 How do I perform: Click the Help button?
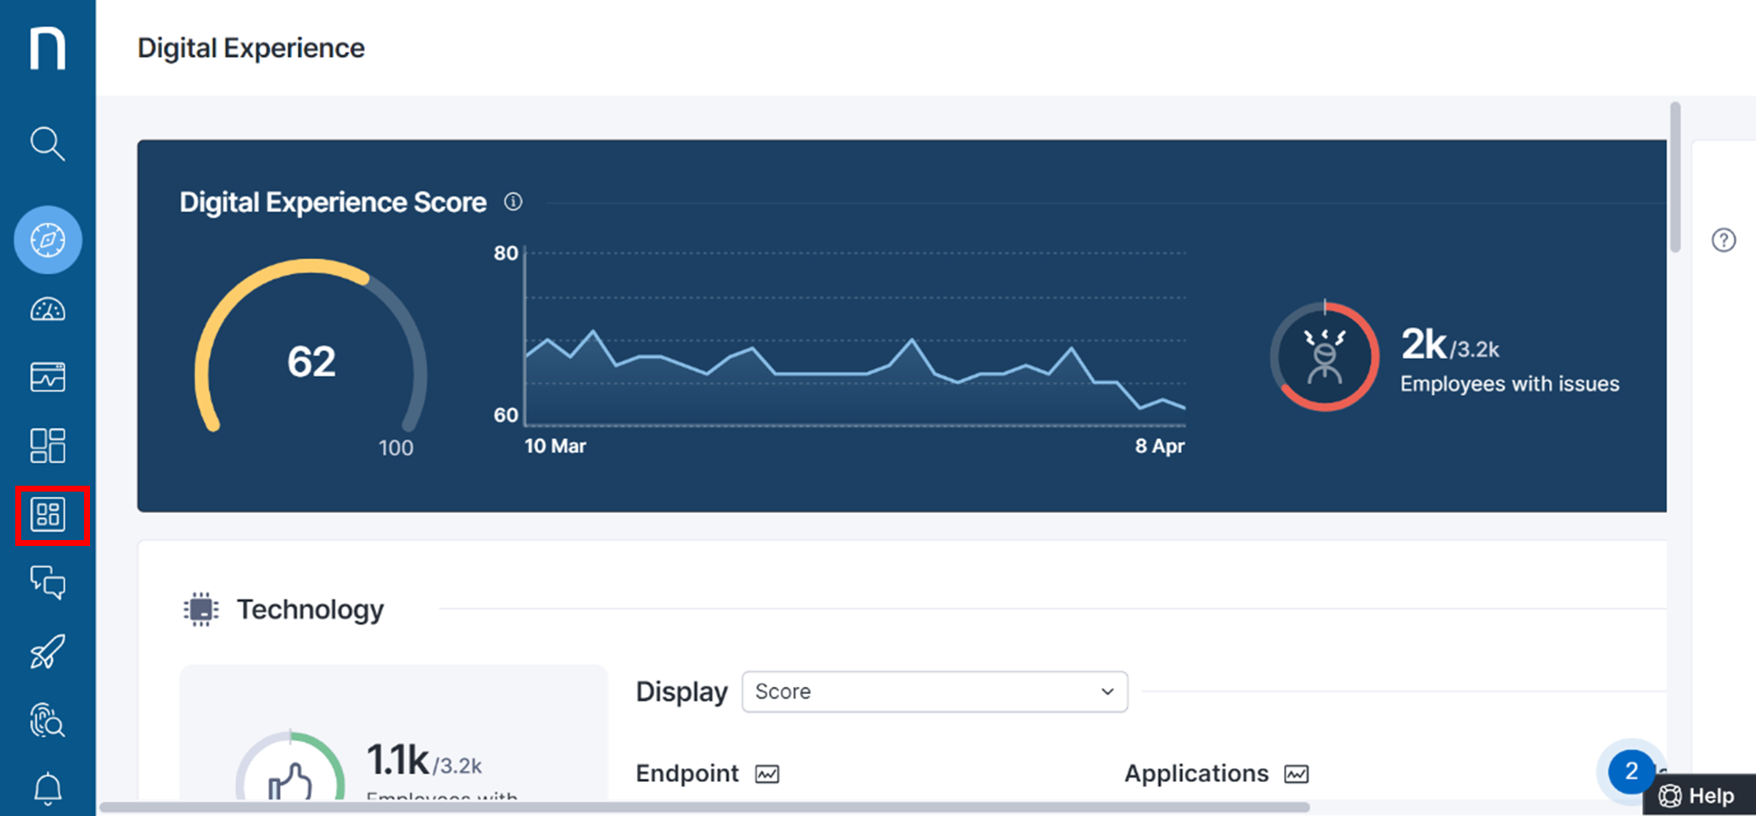(1698, 796)
